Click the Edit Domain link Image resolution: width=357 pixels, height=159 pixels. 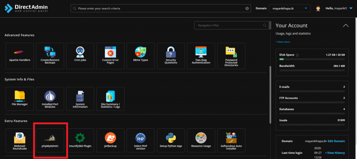[336, 141]
